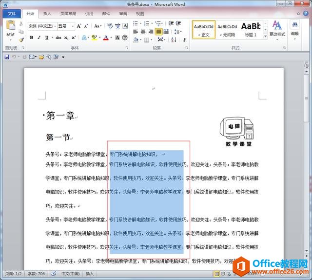The height and width of the screenshot is (280, 312).
Task: Open the line spacing dropdown
Action: (x=177, y=32)
